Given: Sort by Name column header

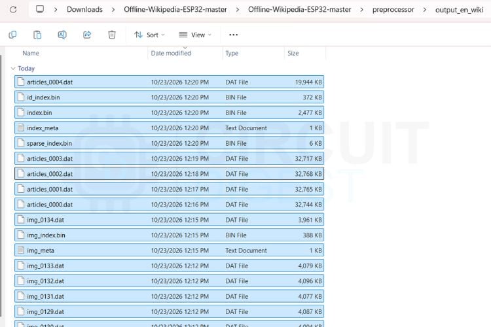Looking at the screenshot, I should (31, 53).
